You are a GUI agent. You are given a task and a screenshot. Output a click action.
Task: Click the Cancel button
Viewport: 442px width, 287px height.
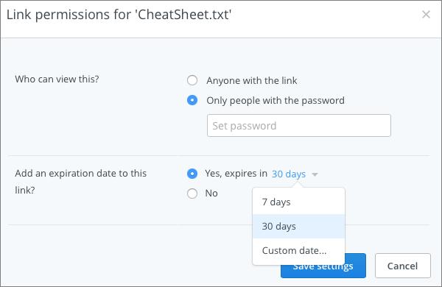[403, 266]
